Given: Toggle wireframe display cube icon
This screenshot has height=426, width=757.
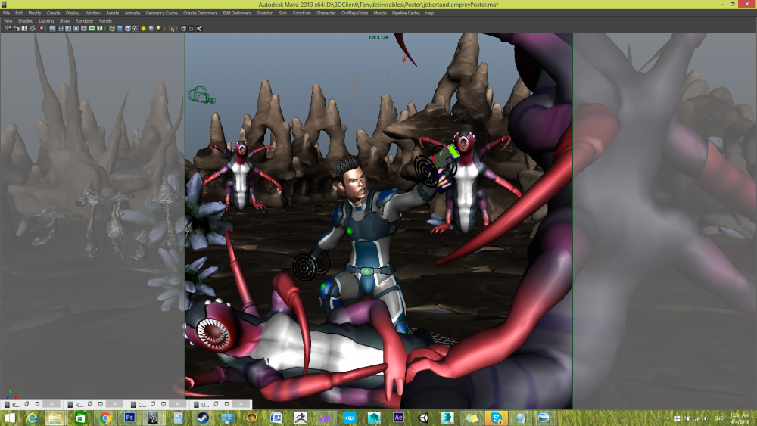Looking at the screenshot, I should pos(112,29).
